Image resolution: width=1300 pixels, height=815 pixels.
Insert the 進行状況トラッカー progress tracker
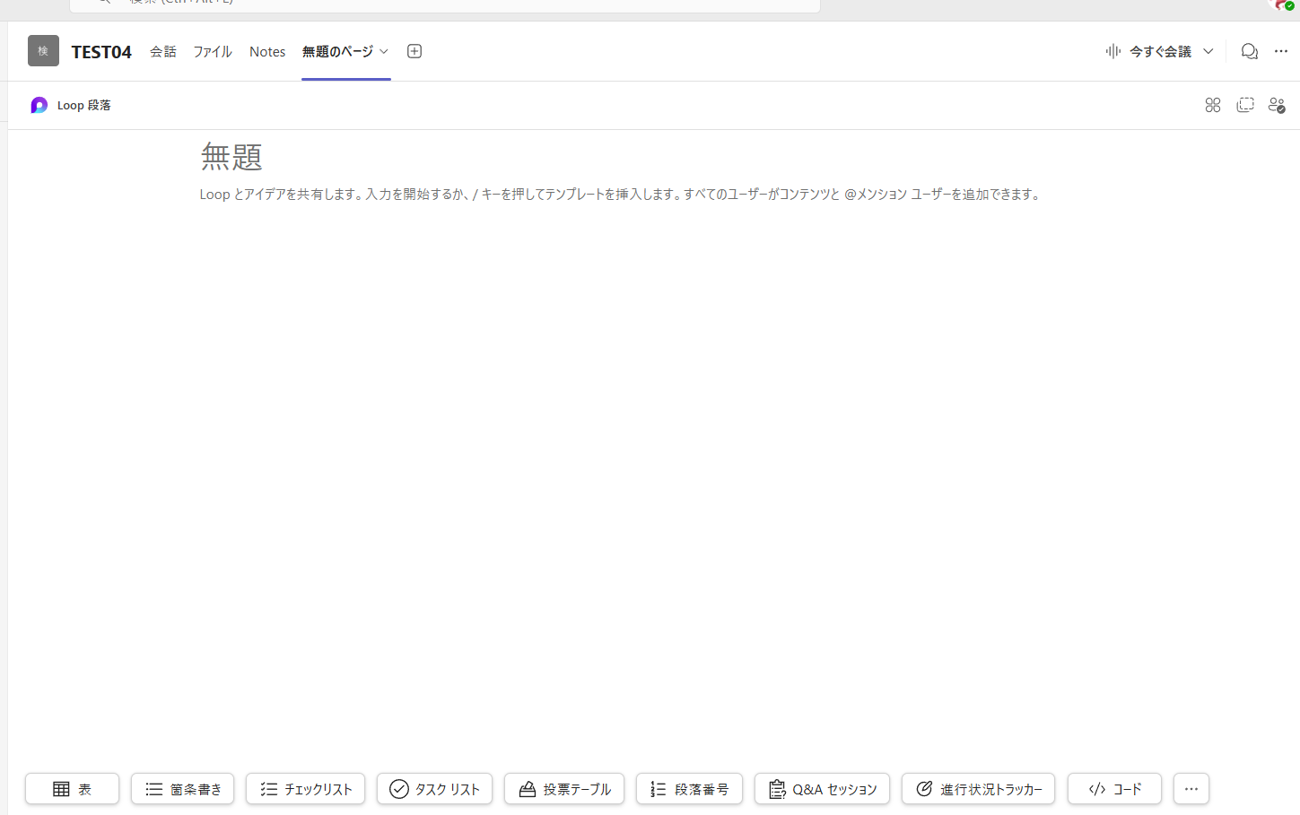[978, 789]
